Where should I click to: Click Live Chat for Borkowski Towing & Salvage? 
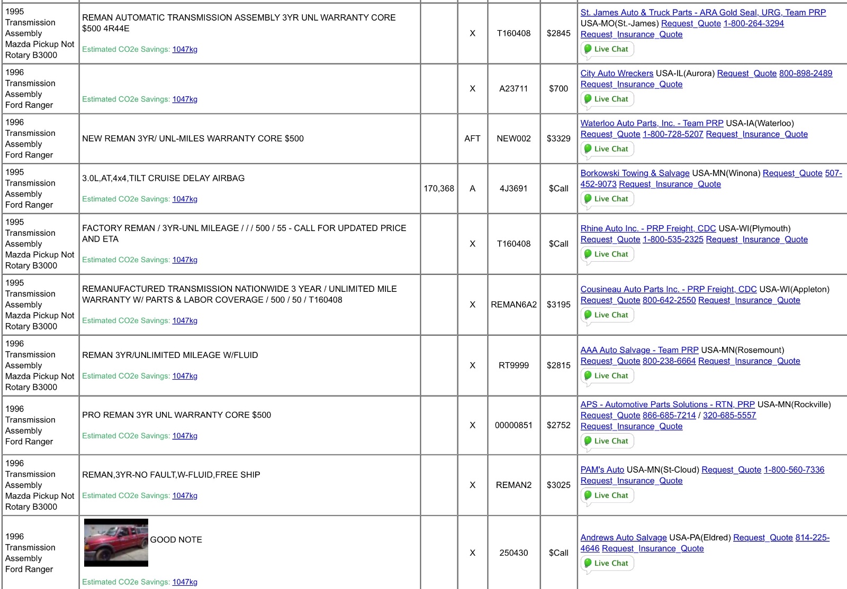(x=607, y=199)
